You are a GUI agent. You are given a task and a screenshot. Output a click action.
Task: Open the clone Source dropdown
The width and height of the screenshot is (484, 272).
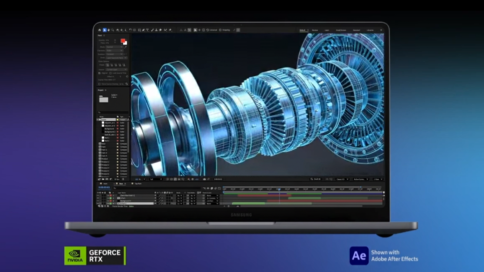coord(116,70)
